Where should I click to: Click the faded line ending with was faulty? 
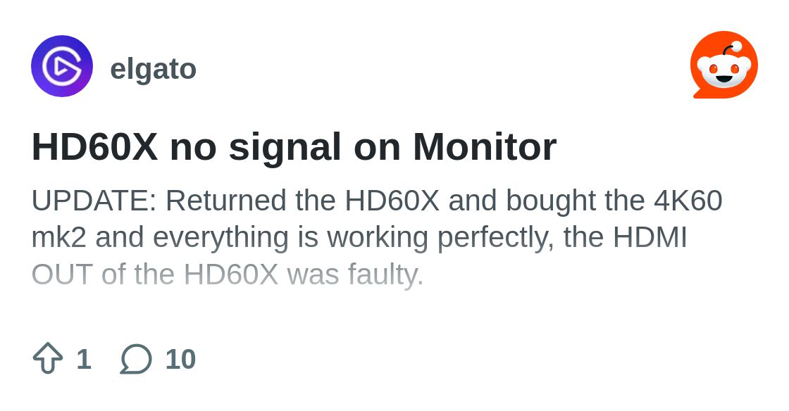(228, 275)
